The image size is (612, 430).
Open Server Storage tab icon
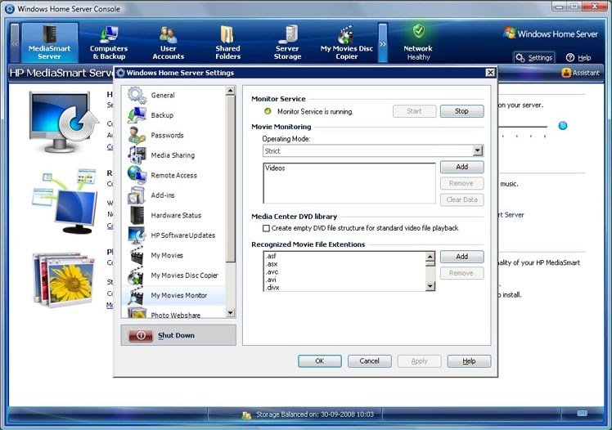pos(288,34)
